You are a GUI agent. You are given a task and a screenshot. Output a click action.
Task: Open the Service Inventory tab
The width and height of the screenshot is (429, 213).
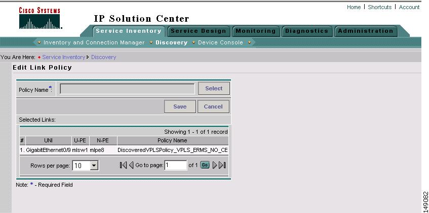point(129,31)
